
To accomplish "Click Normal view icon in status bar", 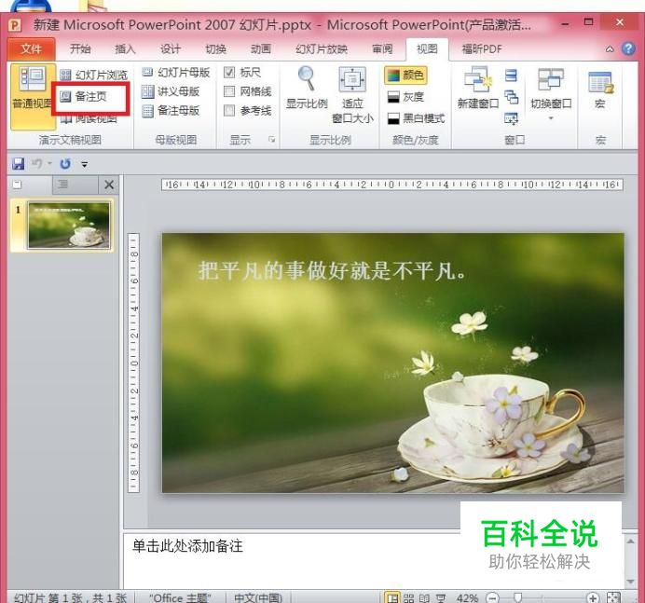I will [392, 597].
